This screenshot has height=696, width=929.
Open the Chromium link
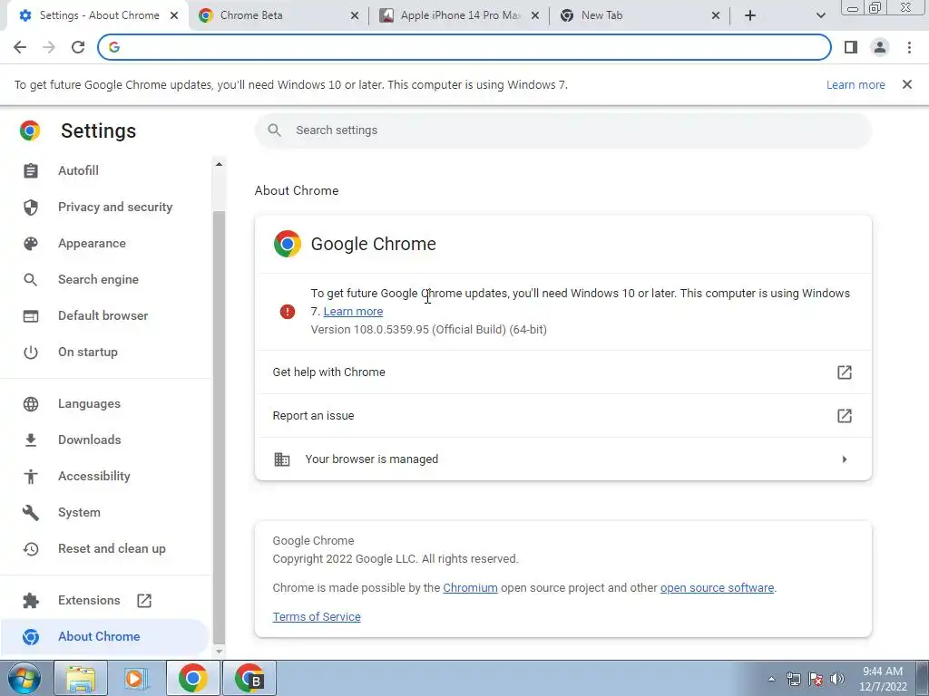[471, 587]
